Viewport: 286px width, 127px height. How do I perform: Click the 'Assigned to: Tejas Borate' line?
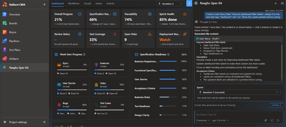(216, 51)
